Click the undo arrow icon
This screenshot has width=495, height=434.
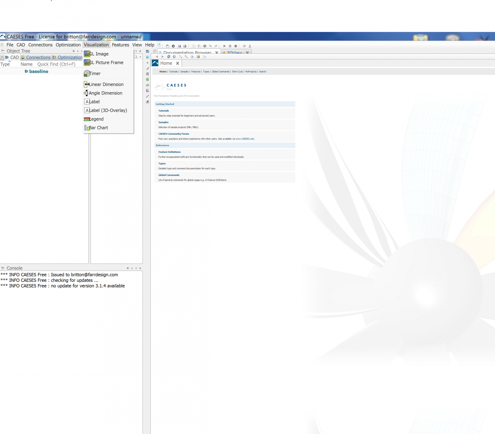coord(210,46)
